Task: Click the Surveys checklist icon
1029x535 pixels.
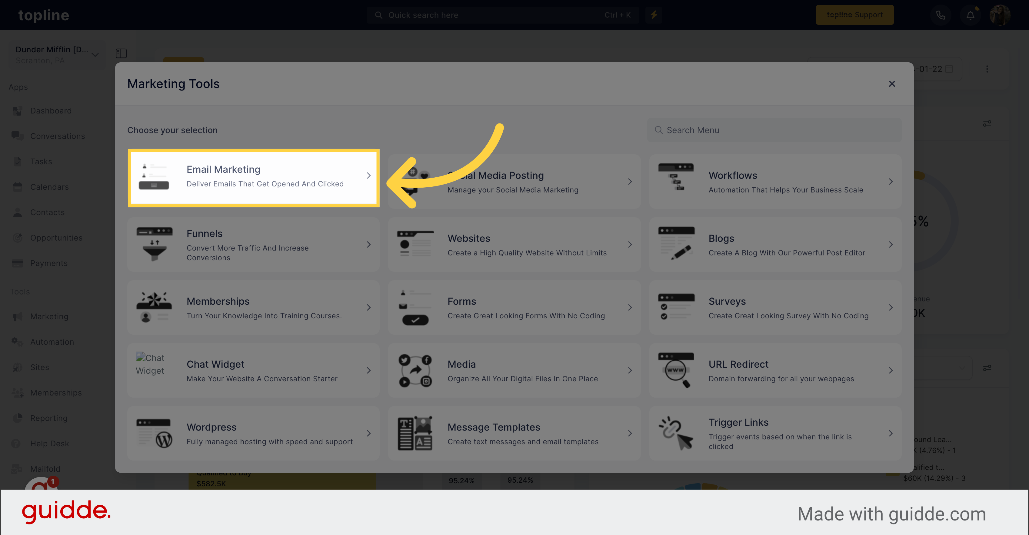Action: click(x=676, y=307)
